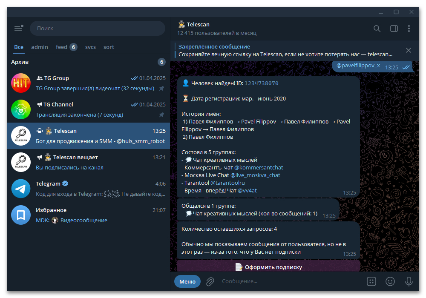Viewport: 426px width, 298px height.
Task: Click the Telegram paper plane avatar
Action: pos(21,188)
